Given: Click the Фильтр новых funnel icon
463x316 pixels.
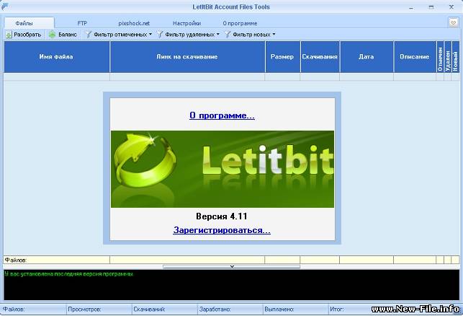Looking at the screenshot, I should pyautogui.click(x=228, y=35).
